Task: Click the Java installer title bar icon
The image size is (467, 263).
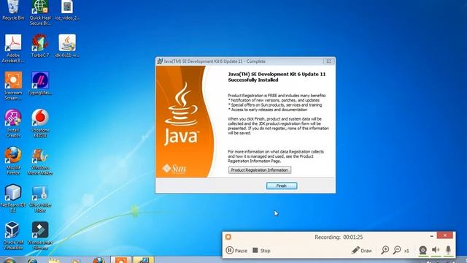Action: 160,61
